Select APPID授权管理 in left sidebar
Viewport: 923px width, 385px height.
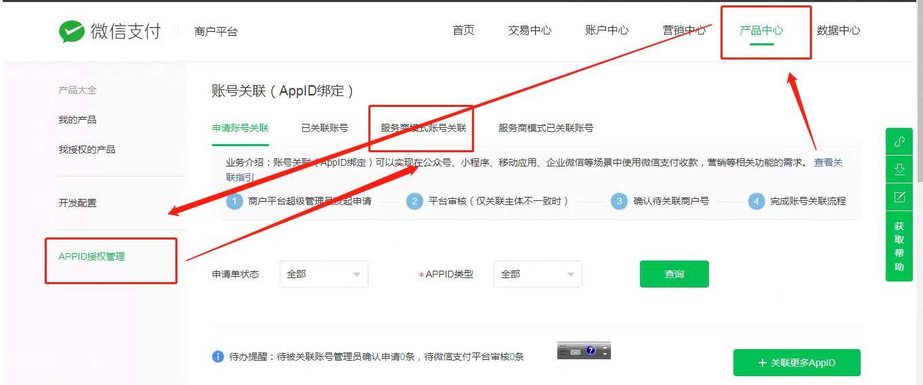click(x=91, y=256)
